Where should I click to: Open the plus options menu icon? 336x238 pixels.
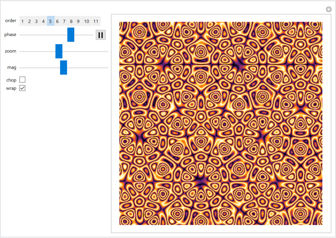(329, 9)
